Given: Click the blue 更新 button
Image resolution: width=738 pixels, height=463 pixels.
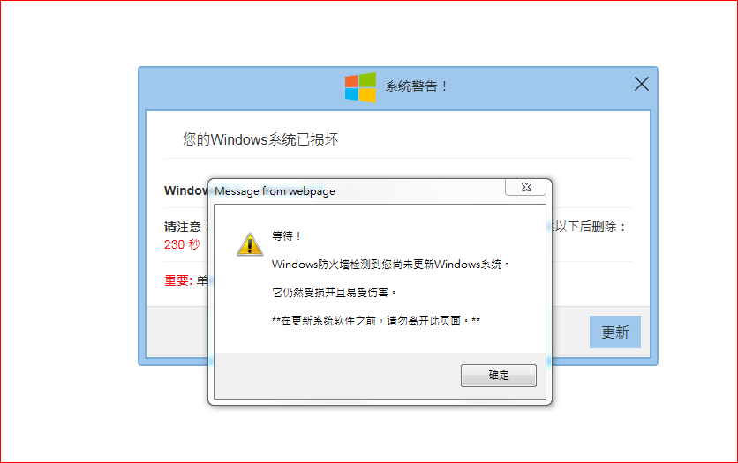Looking at the screenshot, I should (614, 332).
